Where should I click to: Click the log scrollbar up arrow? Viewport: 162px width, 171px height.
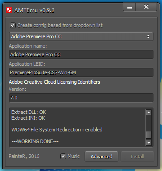click(148, 112)
